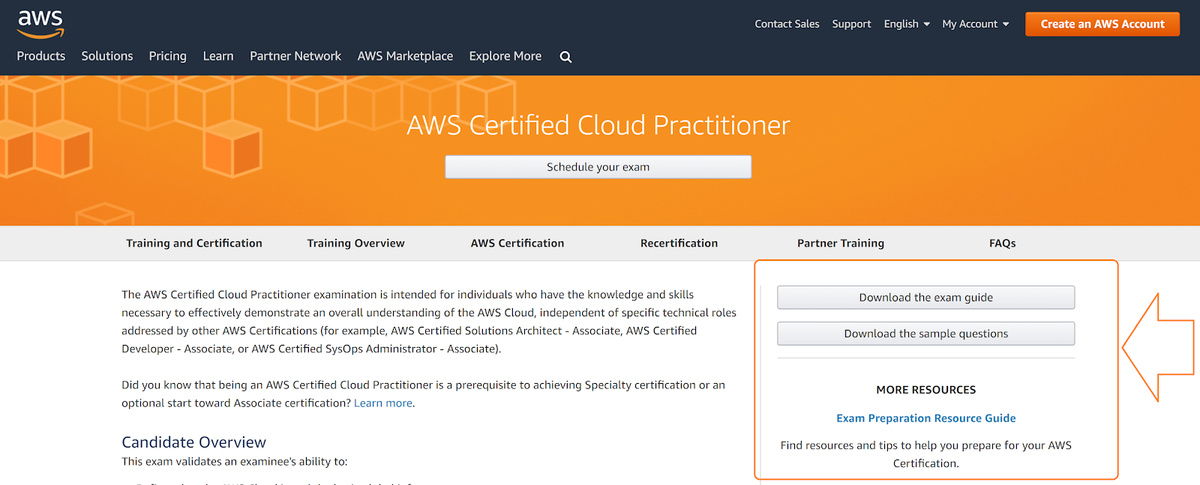Open the Products menu

point(41,56)
